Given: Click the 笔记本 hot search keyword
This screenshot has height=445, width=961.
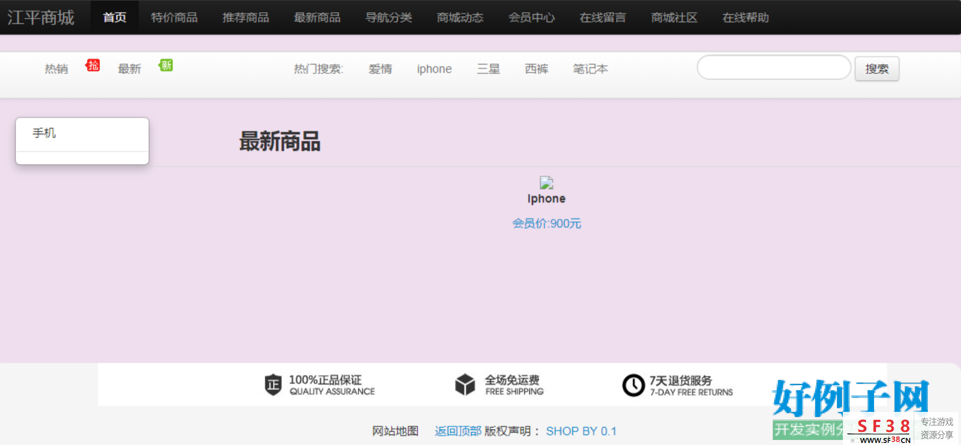Looking at the screenshot, I should (x=590, y=69).
